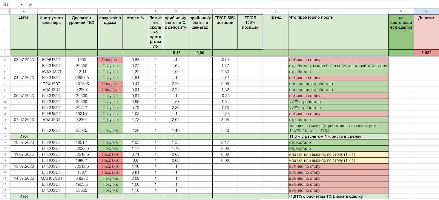Click 'Что произошло после' header cell

point(338,32)
